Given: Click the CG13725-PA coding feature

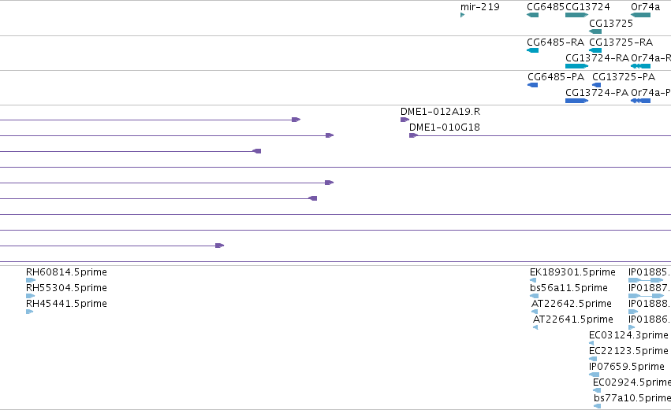Looking at the screenshot, I should [x=597, y=85].
